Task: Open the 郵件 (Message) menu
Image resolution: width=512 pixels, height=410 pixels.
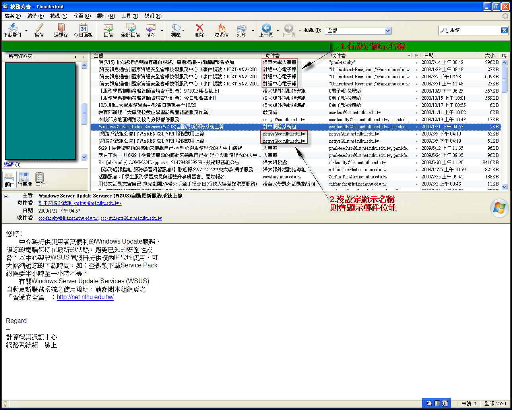Action: [x=106, y=16]
